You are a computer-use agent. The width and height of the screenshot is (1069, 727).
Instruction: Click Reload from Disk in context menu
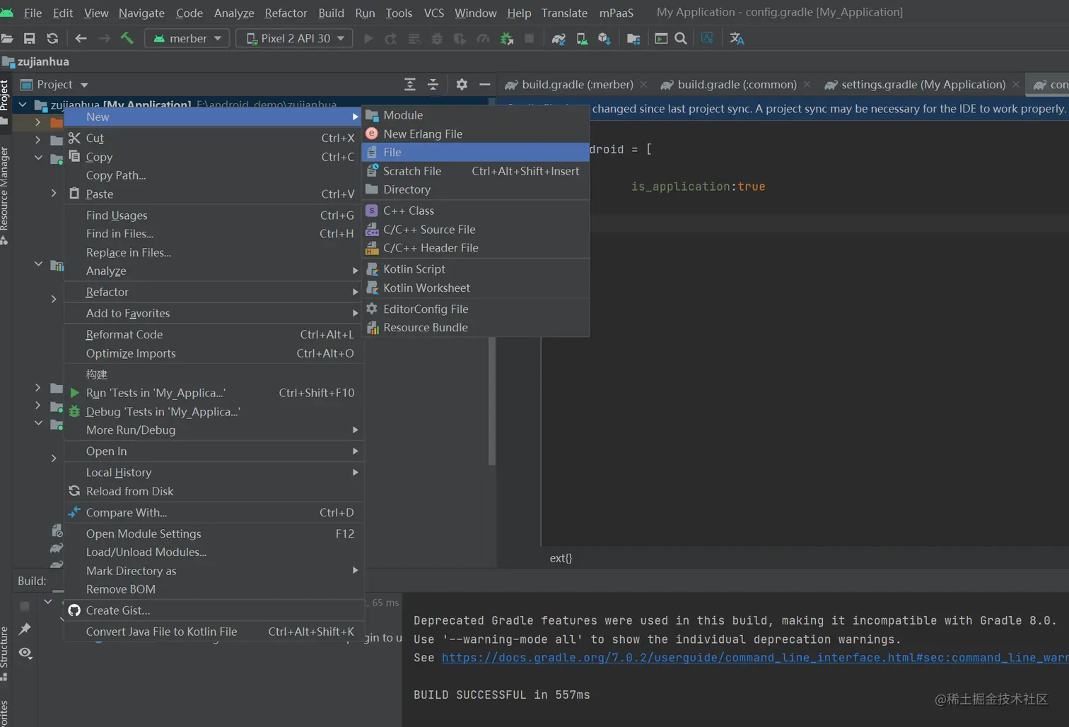[x=129, y=491]
